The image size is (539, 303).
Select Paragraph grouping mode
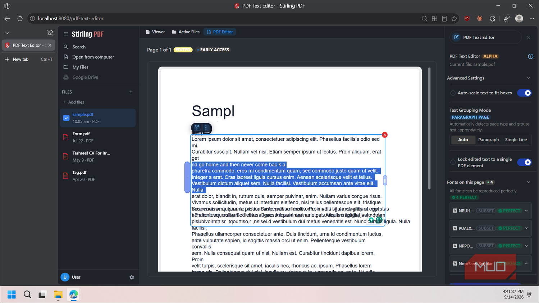488,140
